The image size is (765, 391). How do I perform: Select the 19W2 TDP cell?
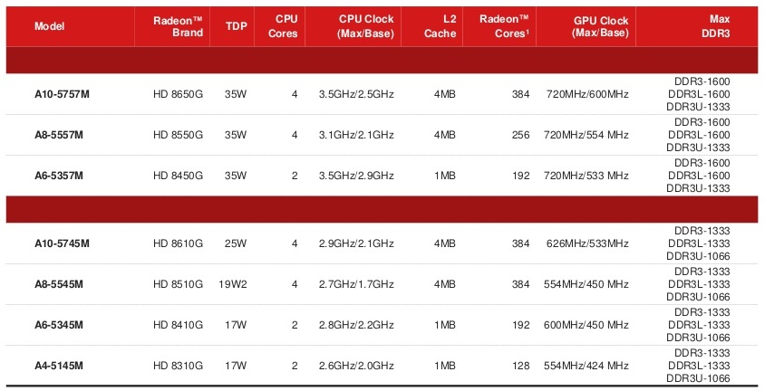point(233,284)
